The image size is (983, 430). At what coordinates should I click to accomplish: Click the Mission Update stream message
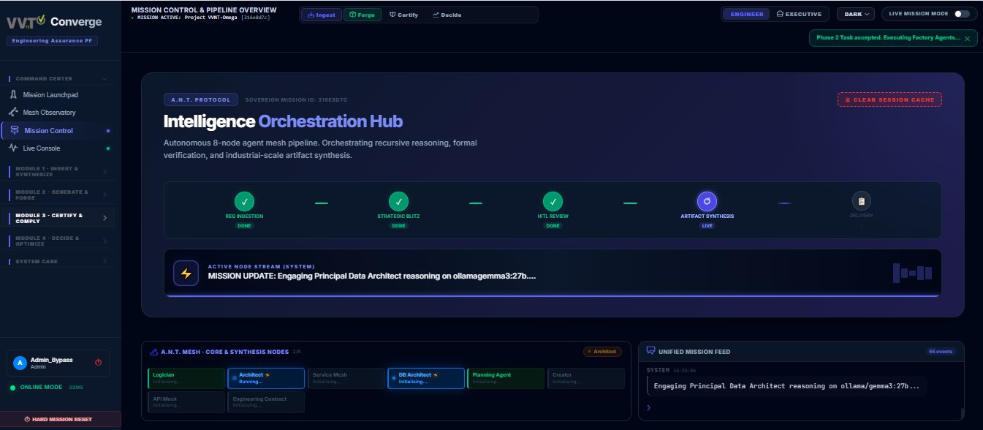point(372,276)
